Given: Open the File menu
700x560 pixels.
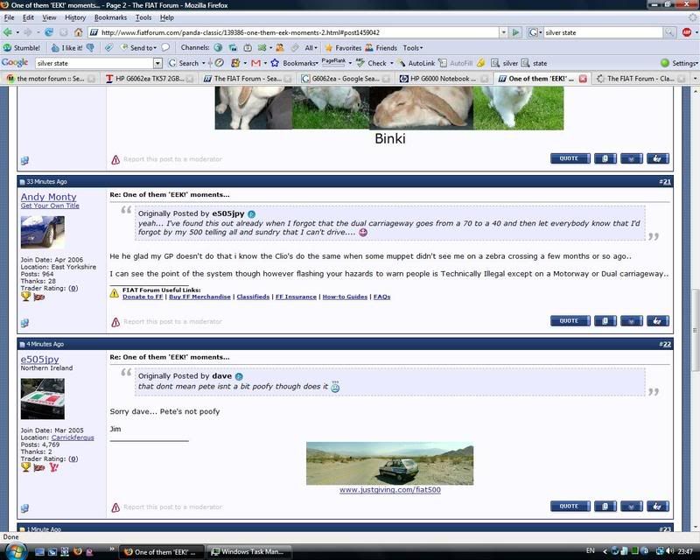Looking at the screenshot, I should (9, 17).
